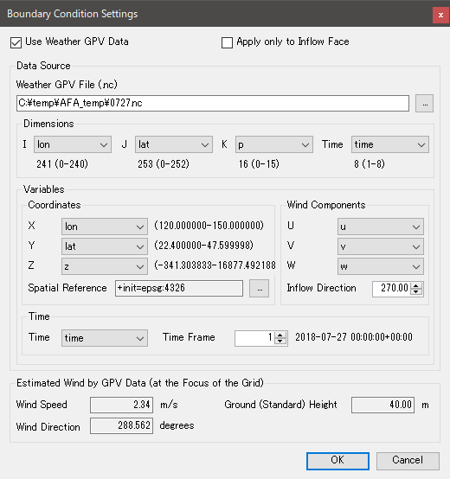450x479 pixels.
Task: Browse for Weather GPV file
Action: (x=424, y=104)
